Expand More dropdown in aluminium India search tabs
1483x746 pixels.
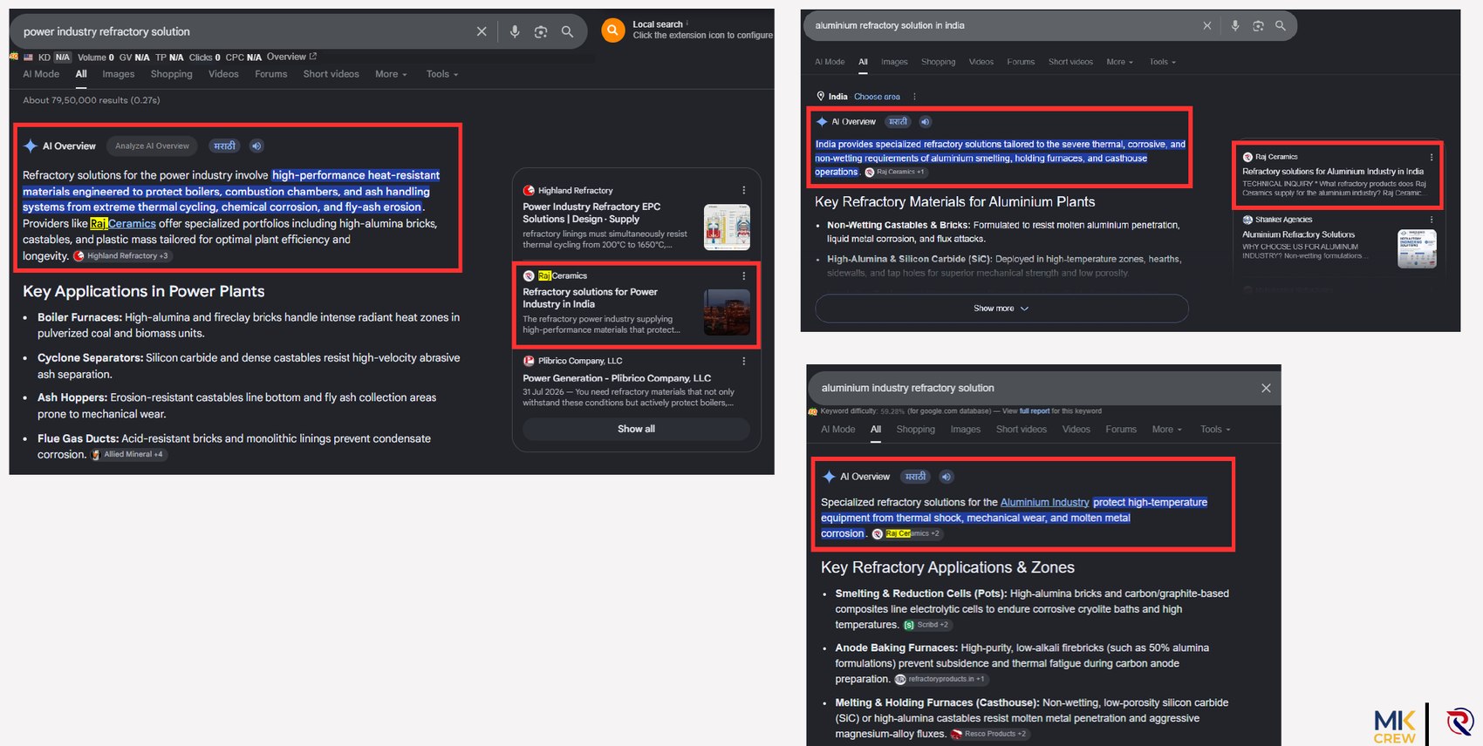1120,62
